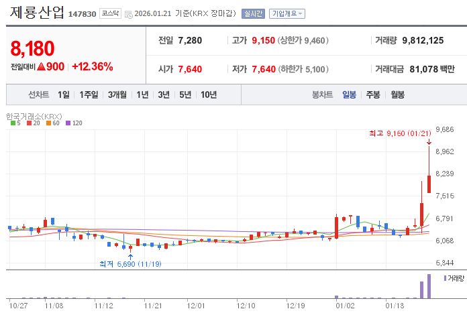Viewport: 467px width, 313px height.
Task: Select the 1주일 line chart period
Action: coord(89,95)
